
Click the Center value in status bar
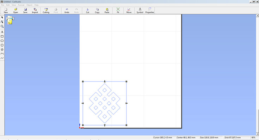pyautogui.click(x=186, y=138)
